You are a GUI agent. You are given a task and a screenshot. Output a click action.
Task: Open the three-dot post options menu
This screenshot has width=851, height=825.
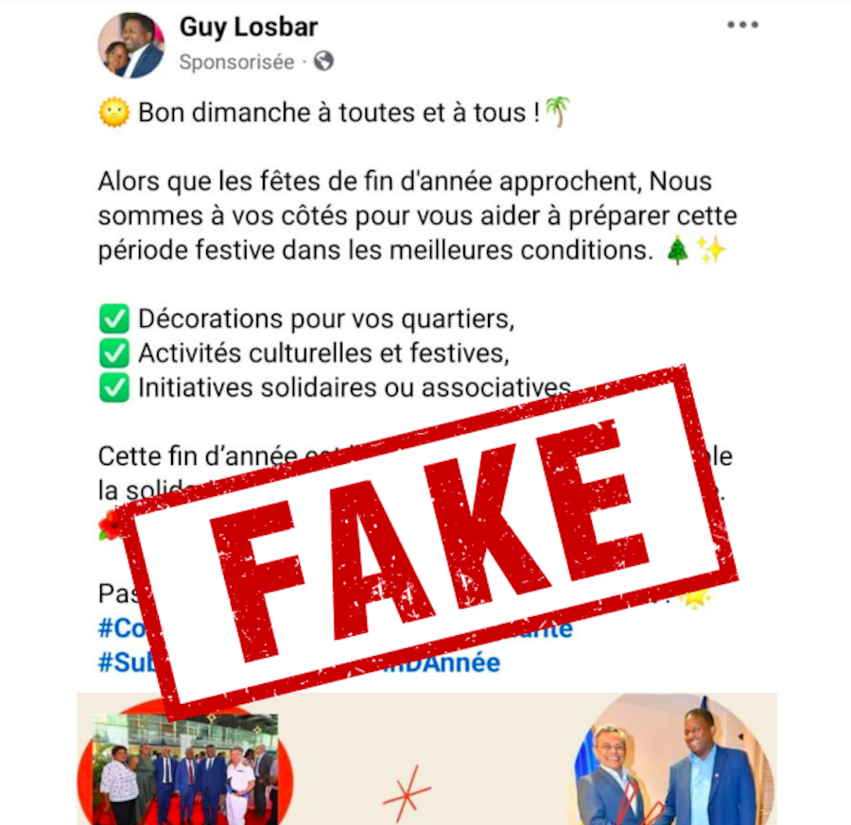(x=742, y=25)
